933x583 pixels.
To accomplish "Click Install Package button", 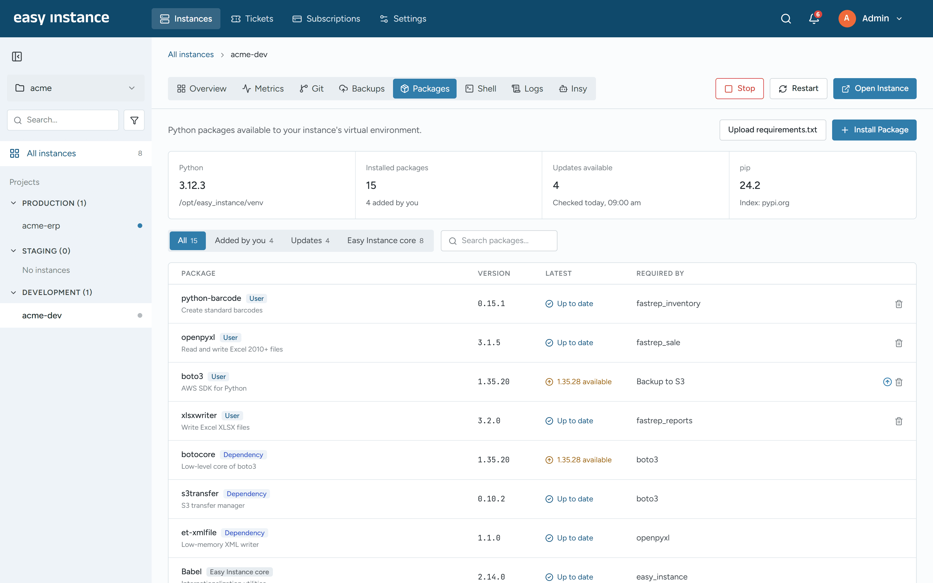I will click(874, 130).
